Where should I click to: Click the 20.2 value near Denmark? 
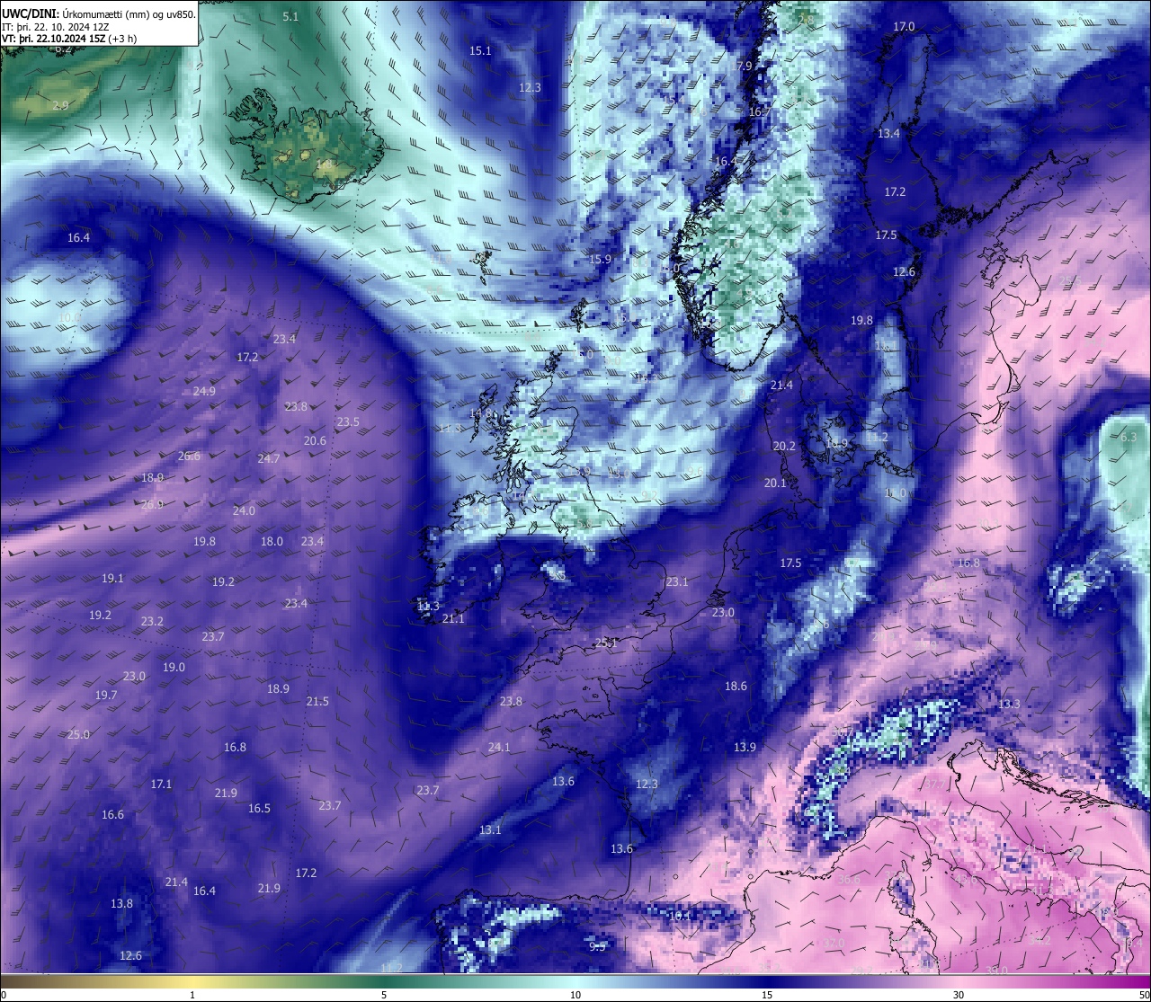point(784,446)
